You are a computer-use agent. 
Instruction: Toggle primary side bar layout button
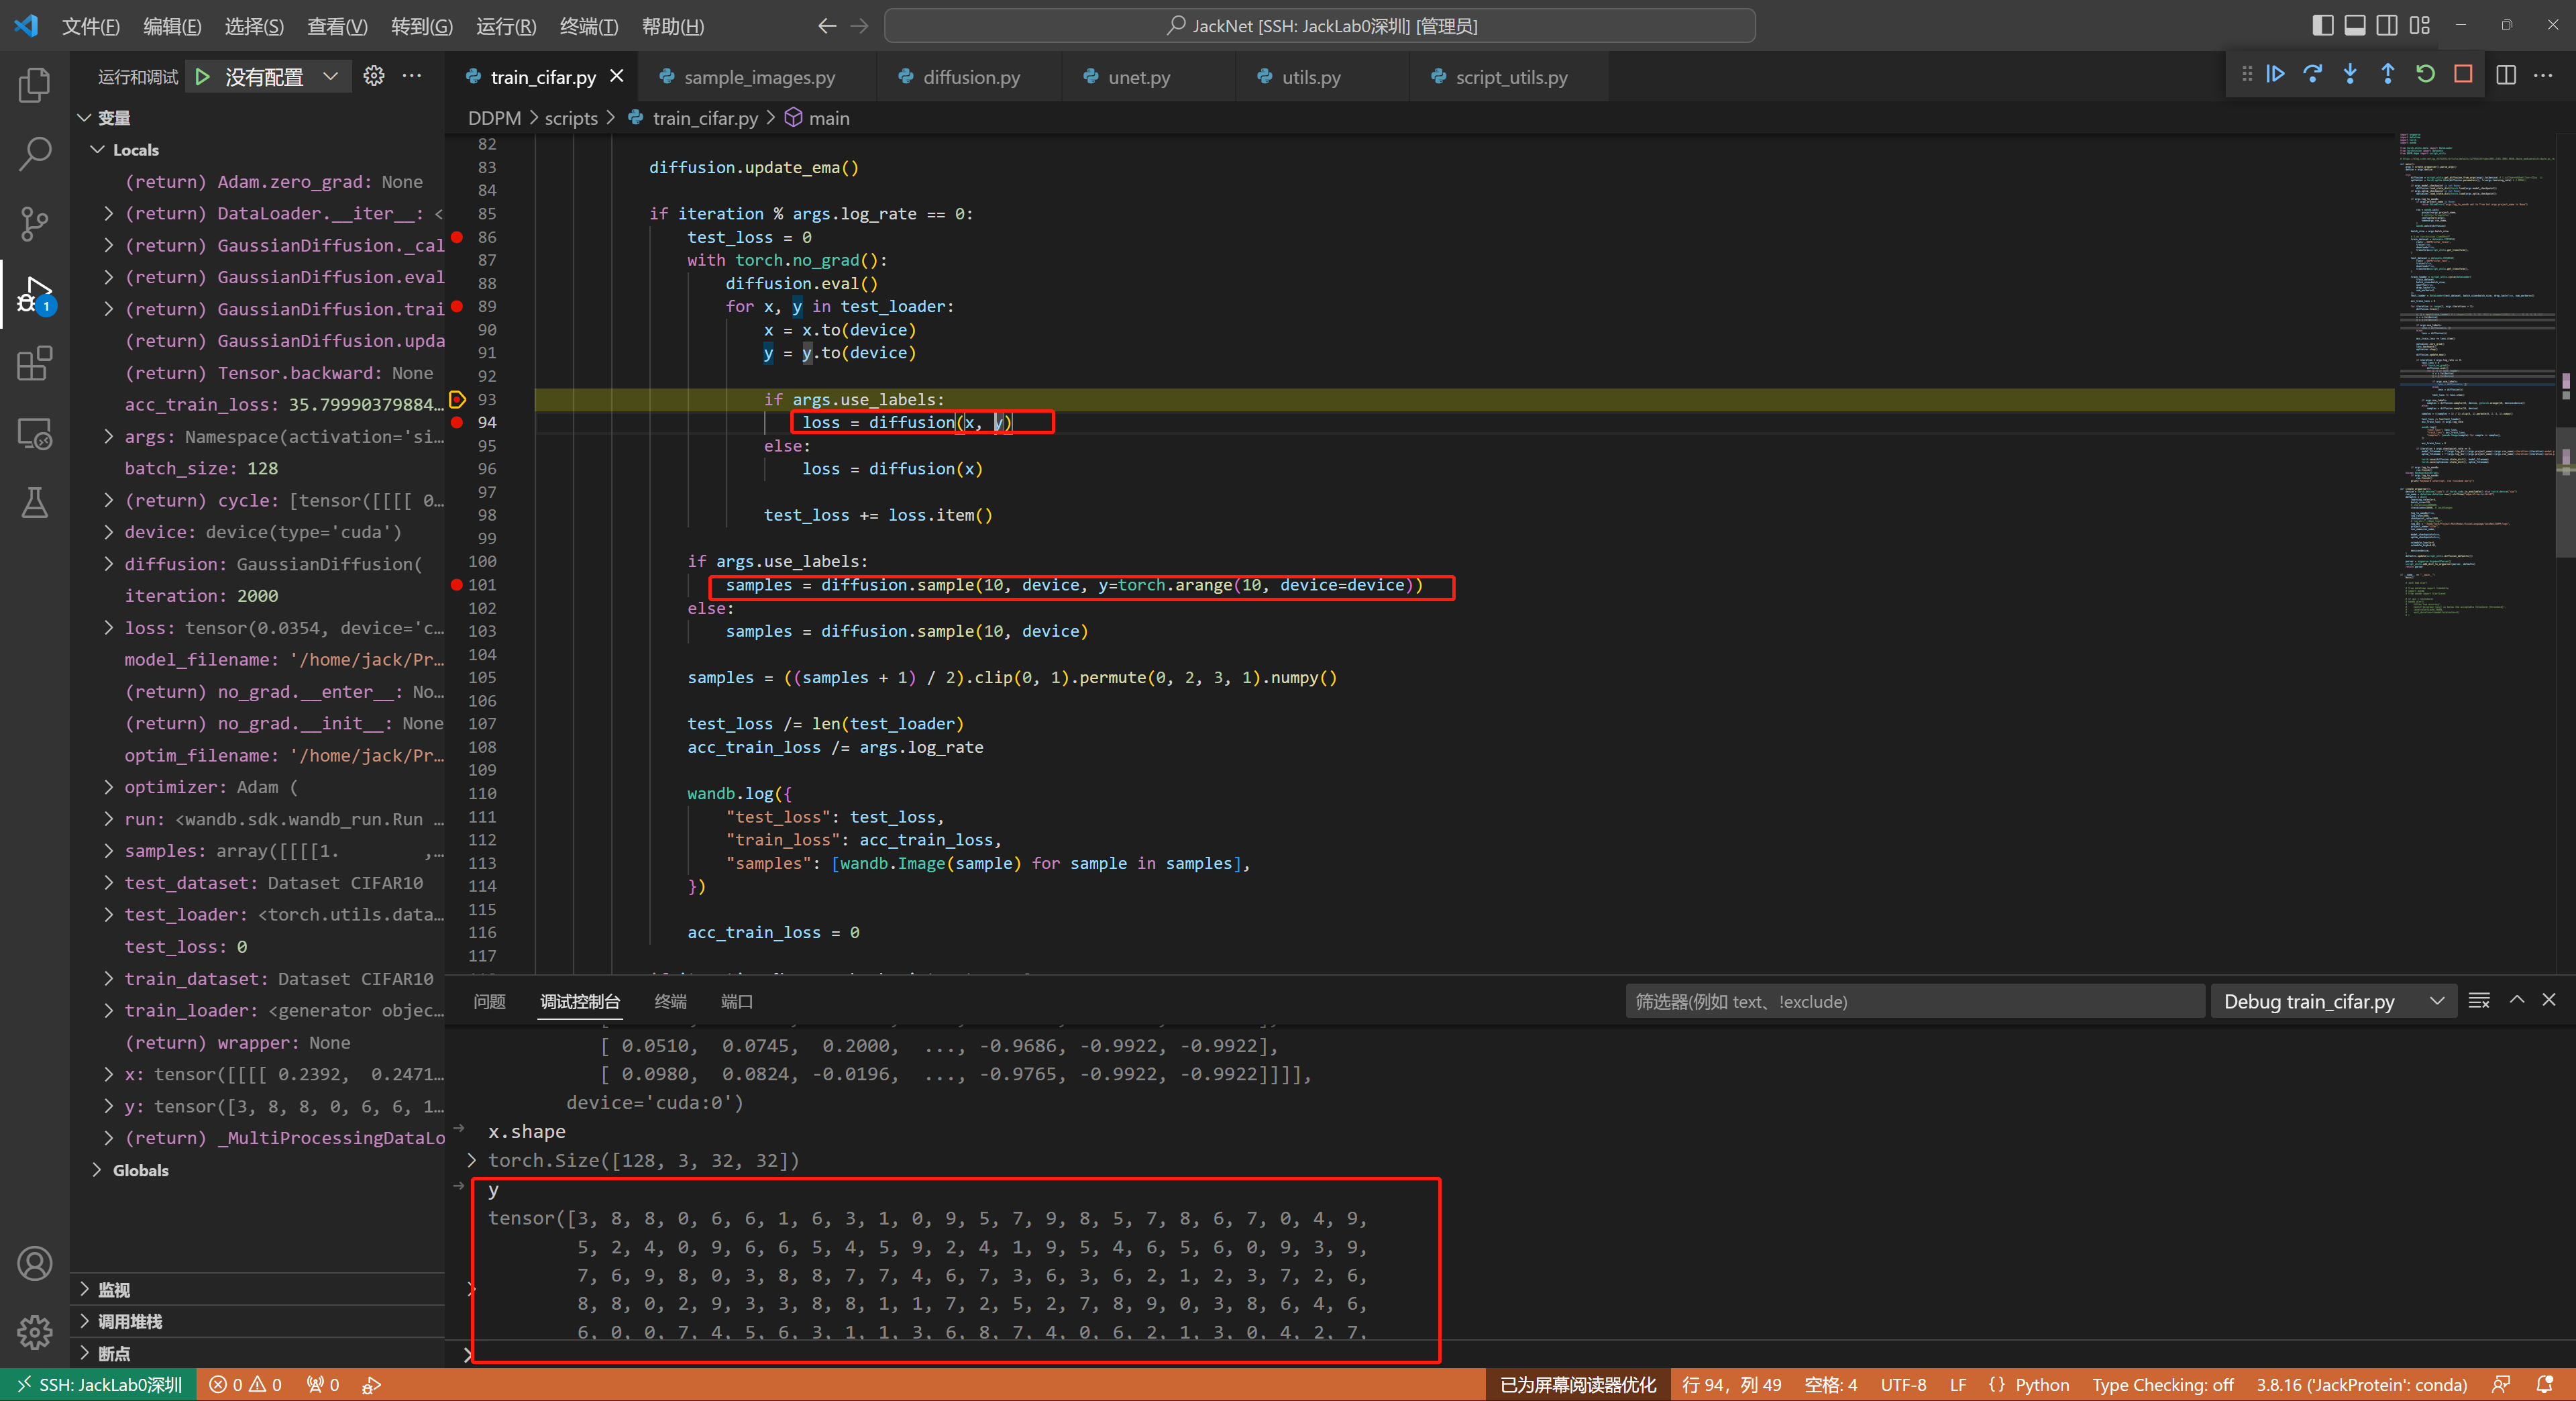2323,26
